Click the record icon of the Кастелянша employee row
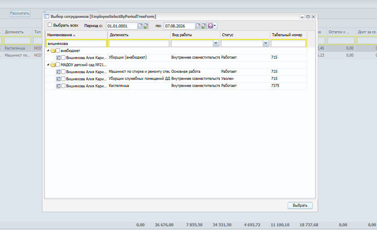377x230 pixels. pyautogui.click(x=58, y=86)
